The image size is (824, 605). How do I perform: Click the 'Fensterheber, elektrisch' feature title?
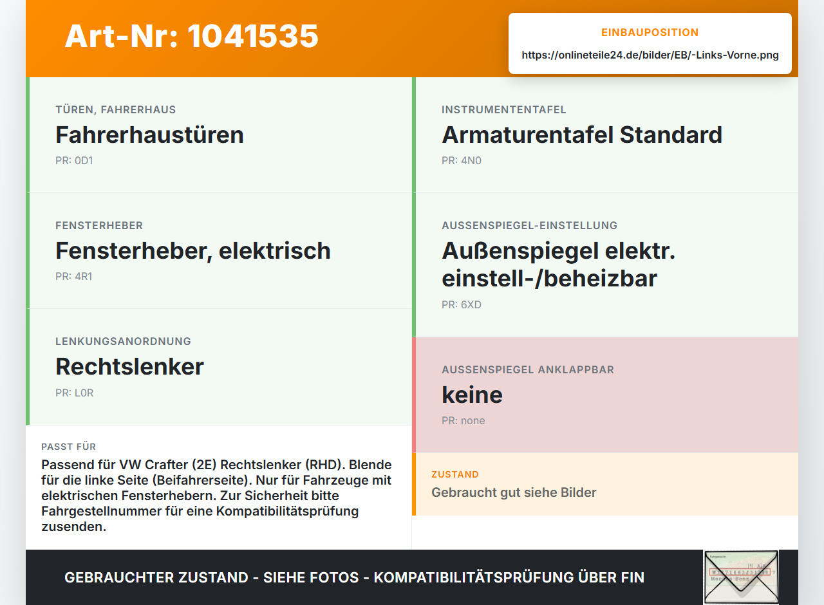[193, 251]
